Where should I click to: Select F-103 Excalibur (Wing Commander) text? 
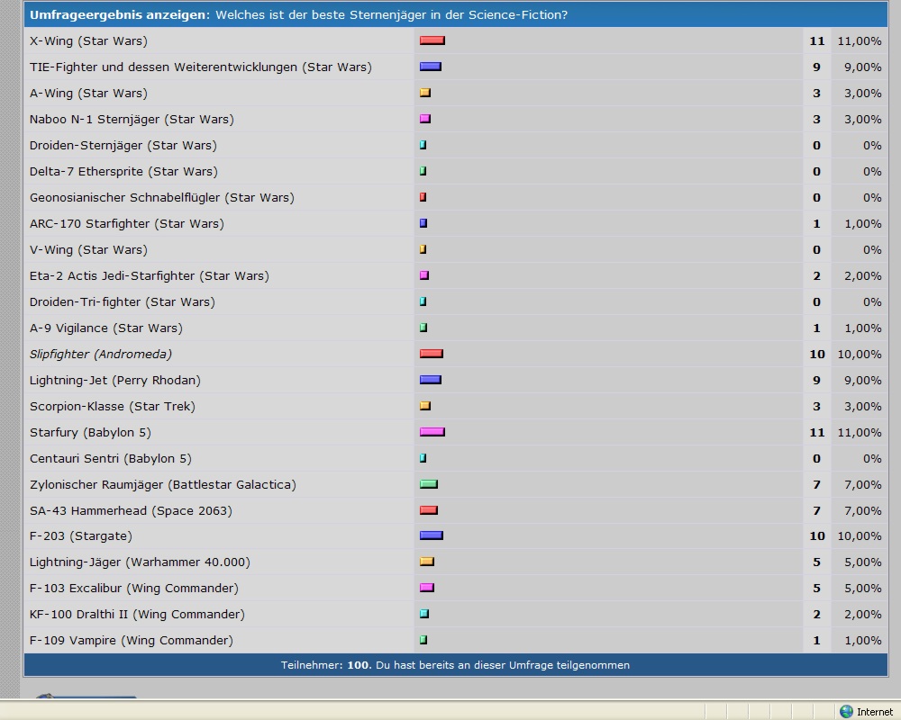tap(134, 588)
